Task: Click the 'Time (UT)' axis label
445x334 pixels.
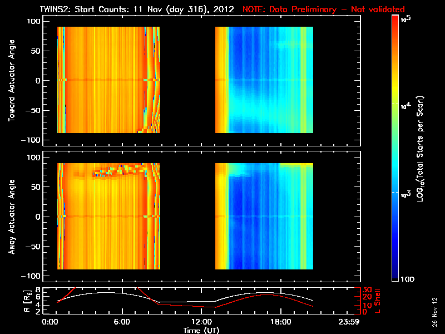Action: pos(201,330)
